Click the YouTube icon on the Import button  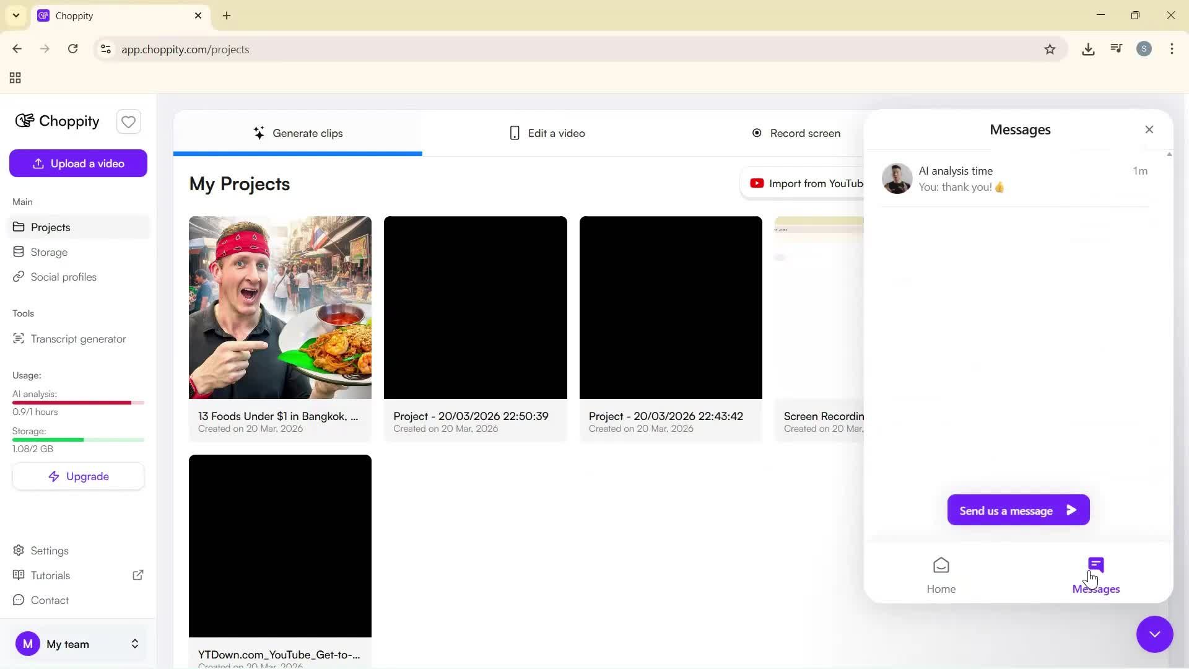[x=757, y=183]
